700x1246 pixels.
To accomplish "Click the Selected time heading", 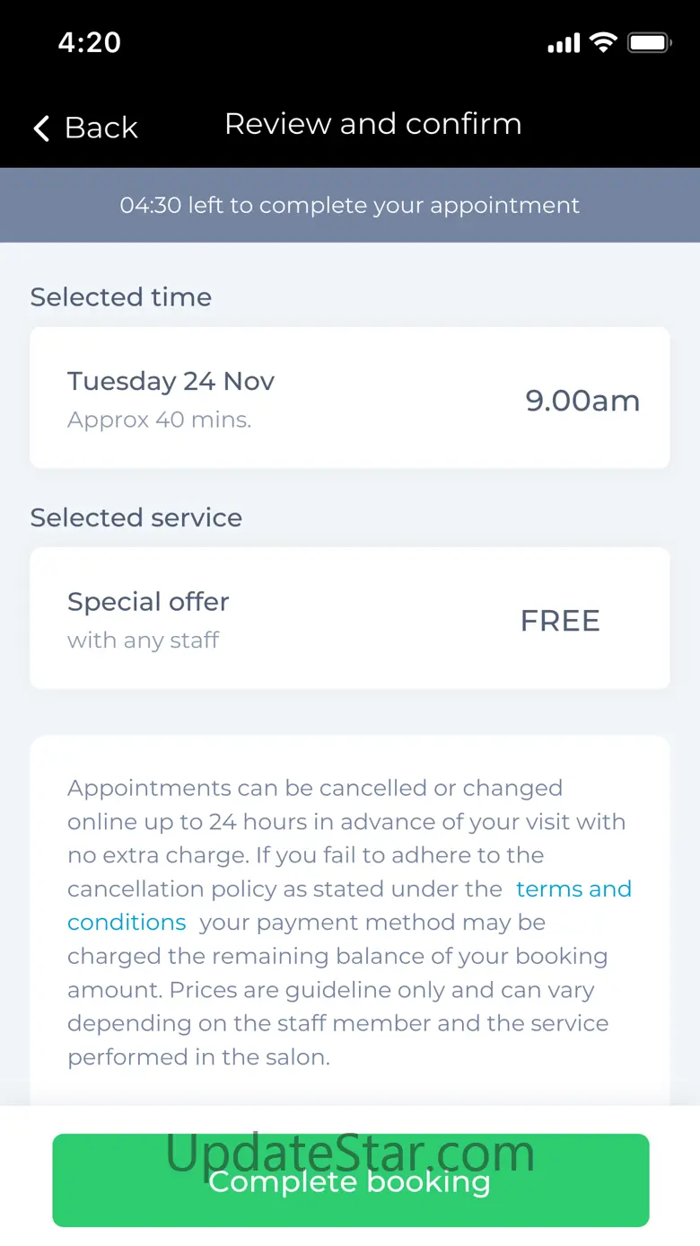I will (x=121, y=297).
